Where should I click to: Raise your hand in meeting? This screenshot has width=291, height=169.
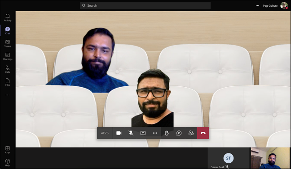(167, 133)
